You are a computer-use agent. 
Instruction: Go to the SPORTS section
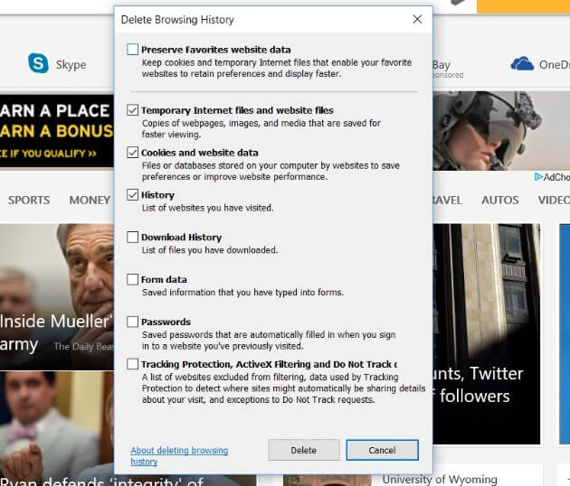coord(29,200)
